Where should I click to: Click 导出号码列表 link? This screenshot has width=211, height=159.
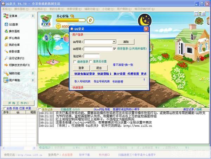click(x=102, y=82)
